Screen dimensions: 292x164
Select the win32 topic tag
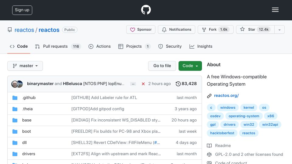pos(249,125)
